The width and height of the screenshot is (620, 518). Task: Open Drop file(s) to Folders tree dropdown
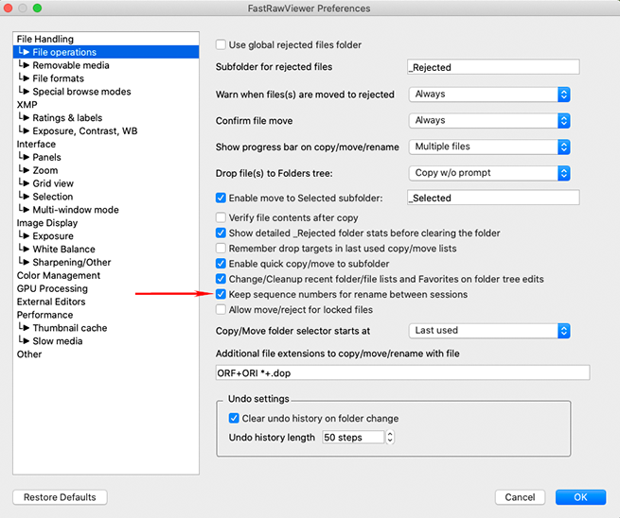click(489, 173)
